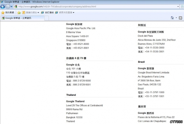Viewport: 184px width, 124px height.
Task: Open a new blank tab button
Action: [47, 18]
